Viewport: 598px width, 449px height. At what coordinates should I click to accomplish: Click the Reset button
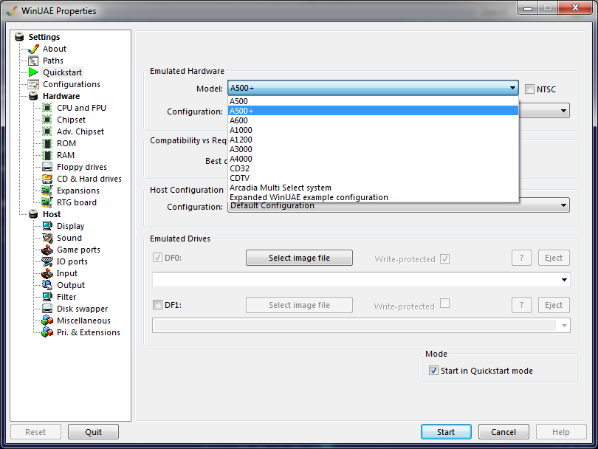click(x=35, y=432)
